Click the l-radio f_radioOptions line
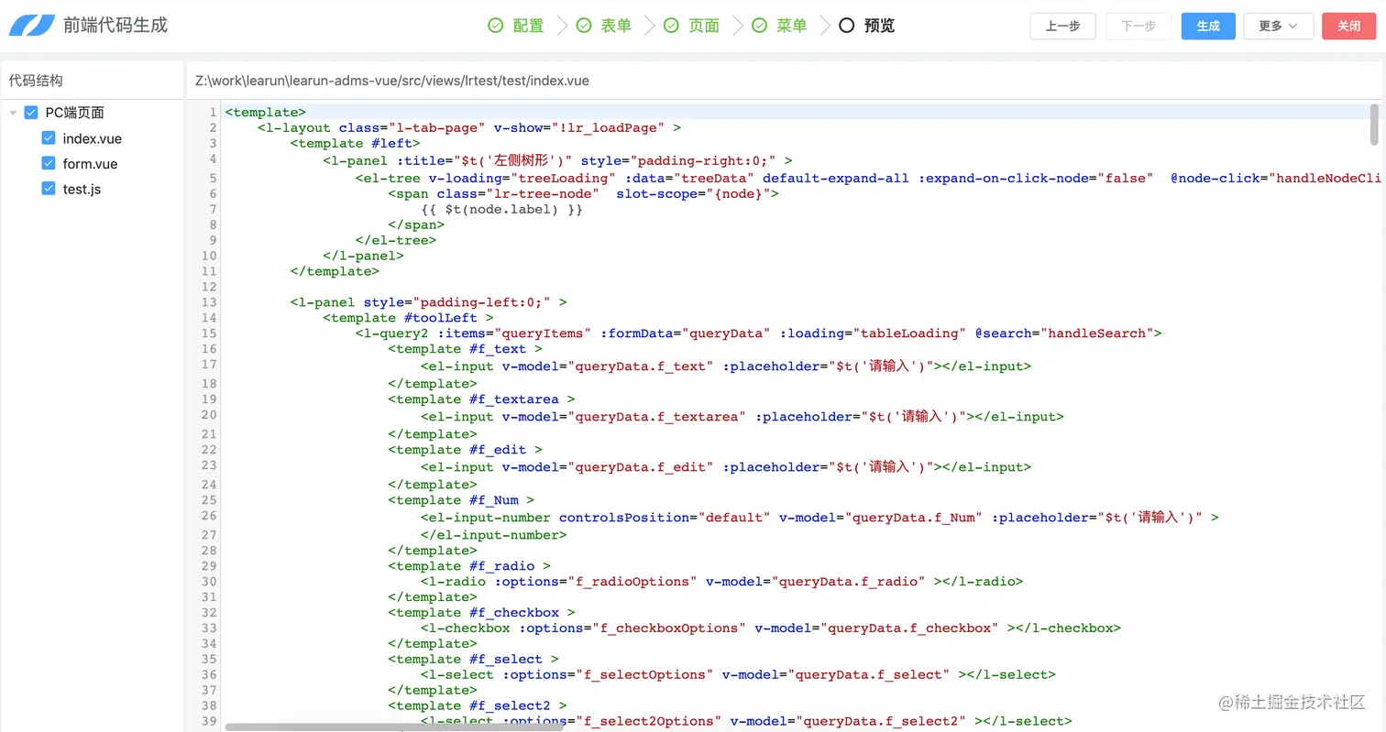The image size is (1386, 732). coord(721,581)
